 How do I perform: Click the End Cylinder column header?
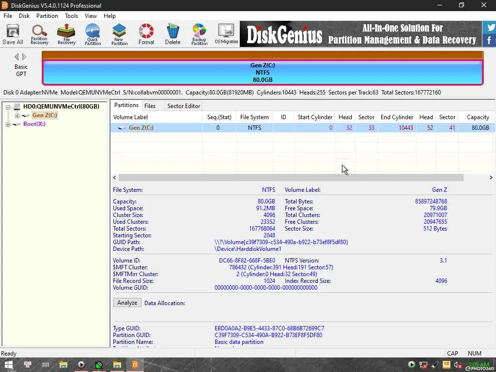tap(397, 117)
